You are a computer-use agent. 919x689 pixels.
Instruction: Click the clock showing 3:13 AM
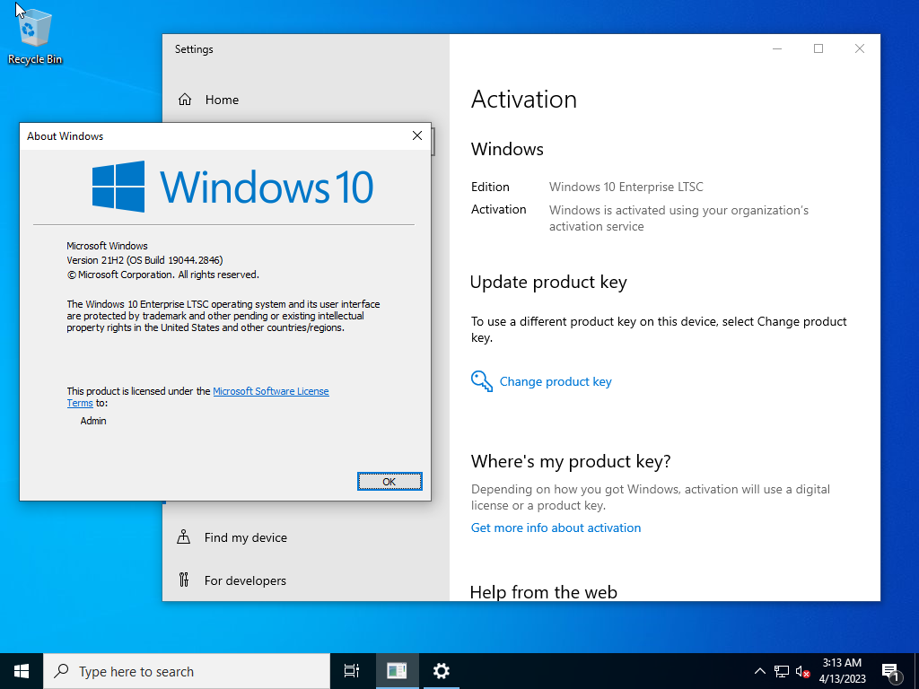tap(842, 671)
